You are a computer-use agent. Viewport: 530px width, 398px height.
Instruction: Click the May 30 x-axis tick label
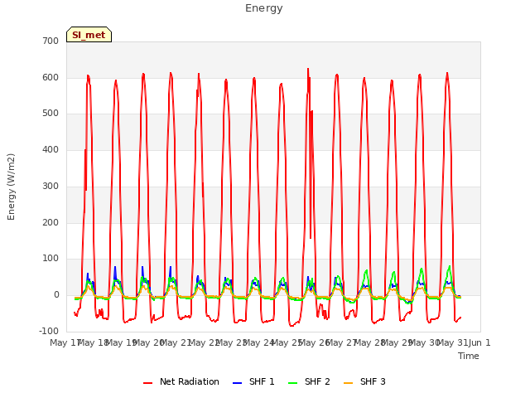(x=425, y=342)
